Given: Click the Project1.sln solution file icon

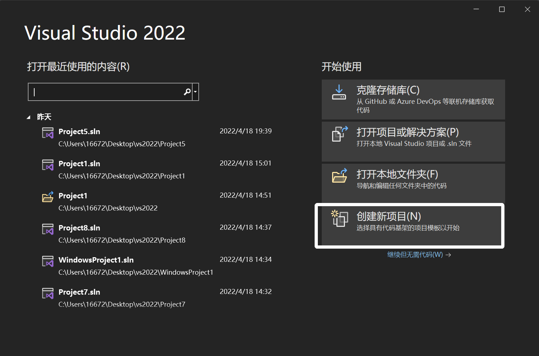Looking at the screenshot, I should [x=48, y=164].
